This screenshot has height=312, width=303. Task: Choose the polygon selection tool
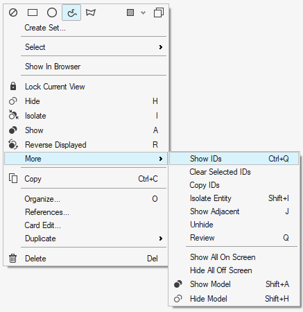(x=91, y=12)
